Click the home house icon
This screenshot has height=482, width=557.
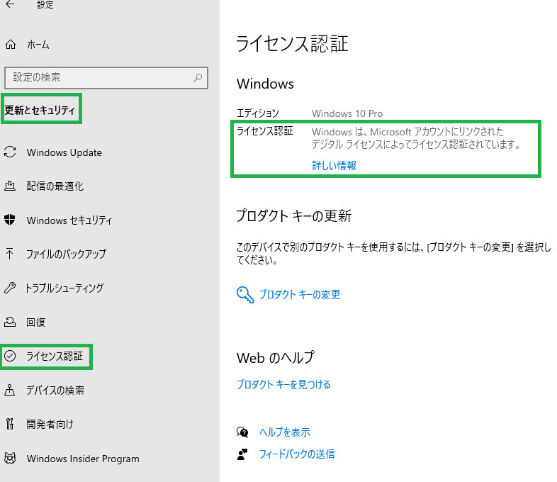point(11,45)
